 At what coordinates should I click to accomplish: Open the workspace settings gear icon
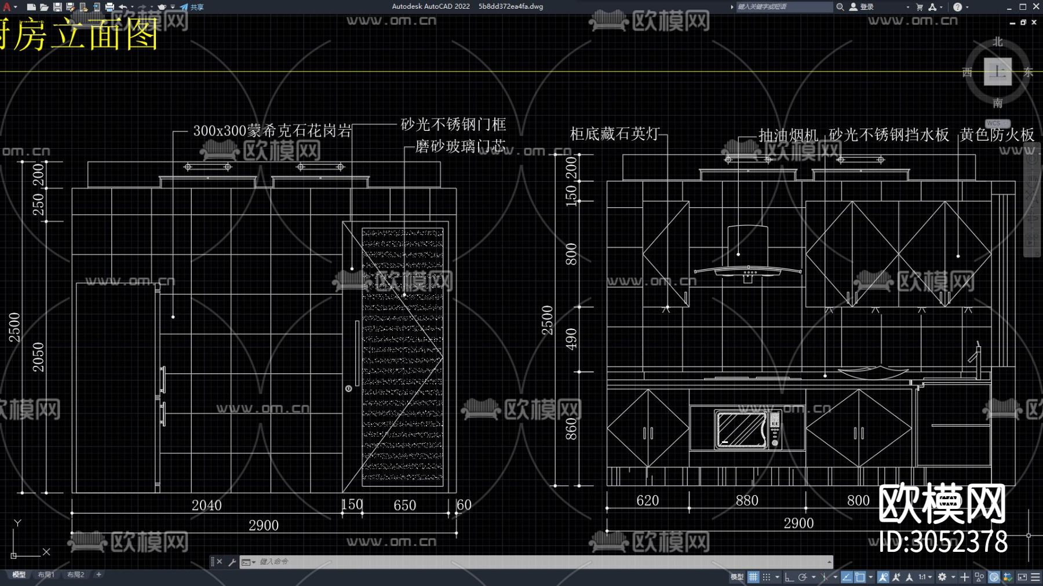tap(942, 577)
